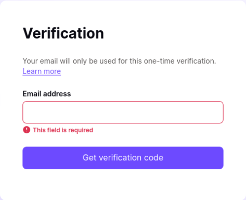Request a code via Get verification code
The height and width of the screenshot is (200, 246).
(123, 158)
